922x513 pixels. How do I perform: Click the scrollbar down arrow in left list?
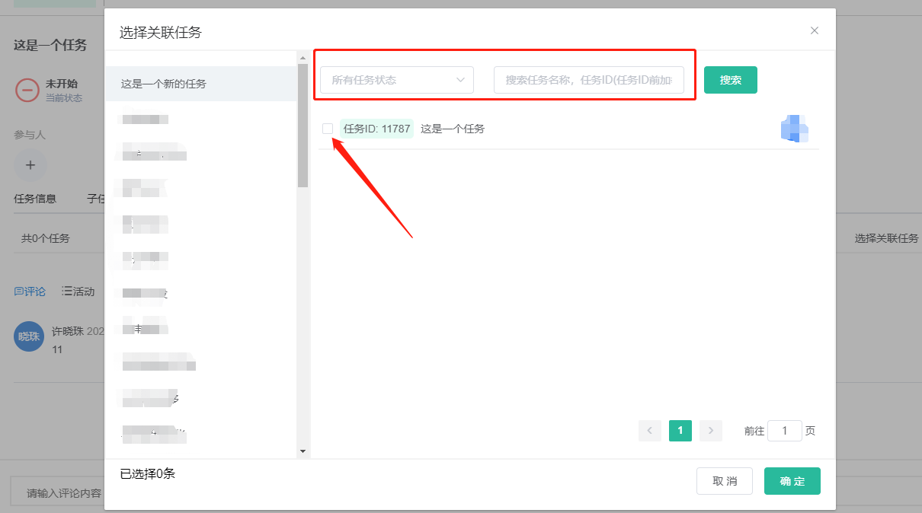[x=303, y=451]
